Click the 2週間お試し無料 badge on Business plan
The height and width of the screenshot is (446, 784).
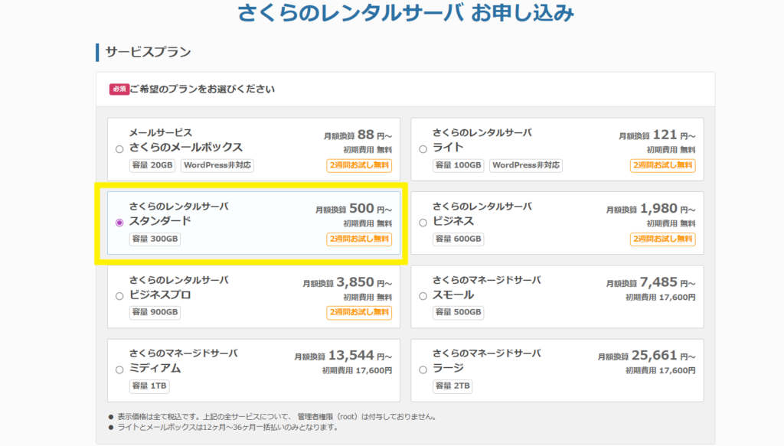click(662, 239)
